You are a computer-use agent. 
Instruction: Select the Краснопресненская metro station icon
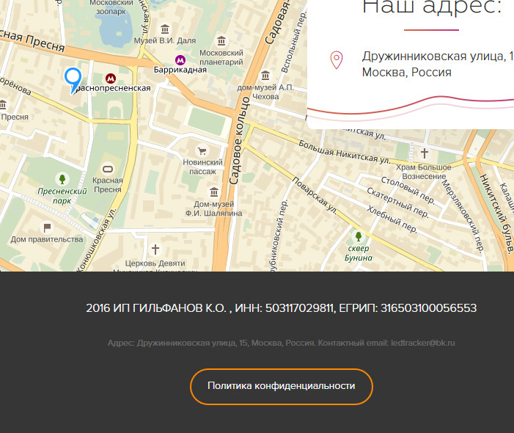tap(111, 79)
